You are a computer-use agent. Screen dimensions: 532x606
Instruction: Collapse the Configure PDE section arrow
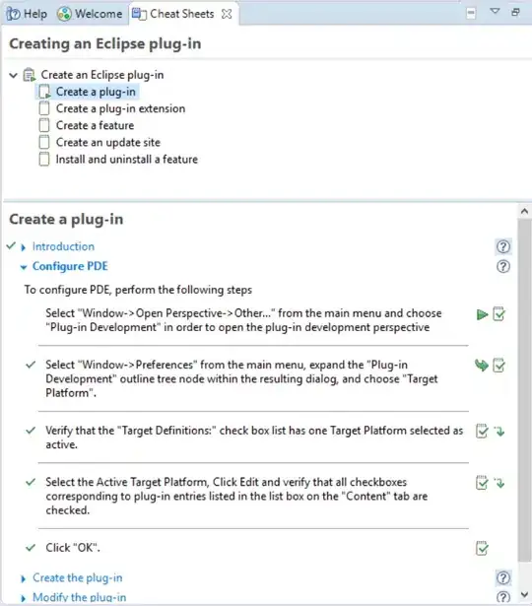pos(24,267)
